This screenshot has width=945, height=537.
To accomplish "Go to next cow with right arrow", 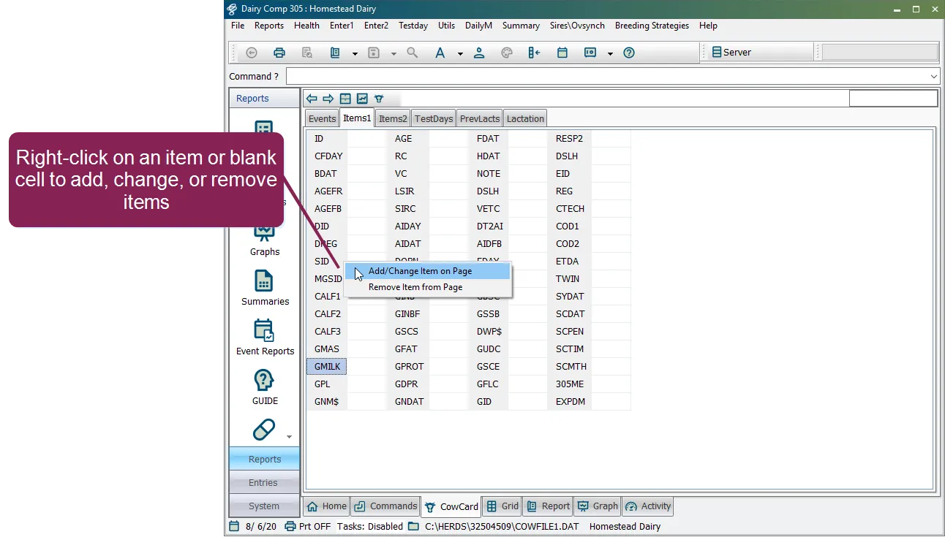I will (x=328, y=99).
